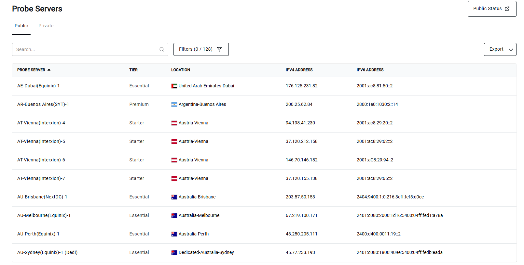Image resolution: width=524 pixels, height=265 pixels.
Task: Click the IPv6 Address column header
Action: tap(370, 70)
